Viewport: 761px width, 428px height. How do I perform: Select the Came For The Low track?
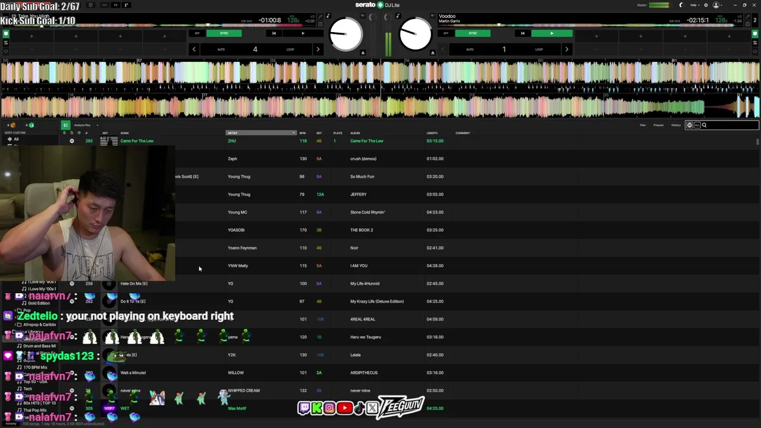pos(137,141)
